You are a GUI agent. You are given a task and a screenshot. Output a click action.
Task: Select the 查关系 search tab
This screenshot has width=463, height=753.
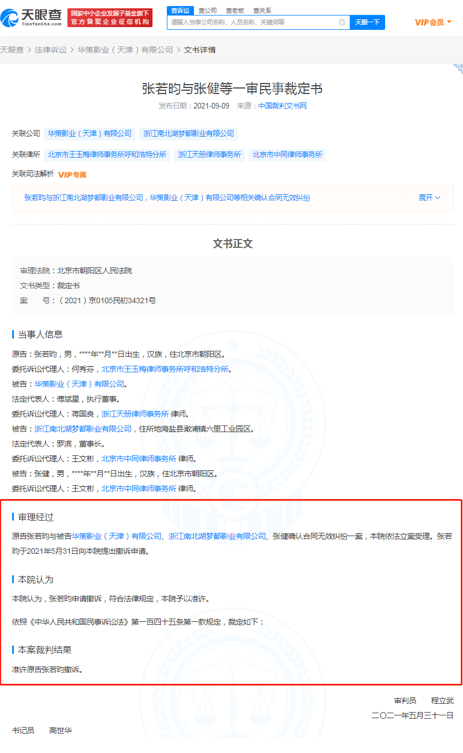click(262, 11)
